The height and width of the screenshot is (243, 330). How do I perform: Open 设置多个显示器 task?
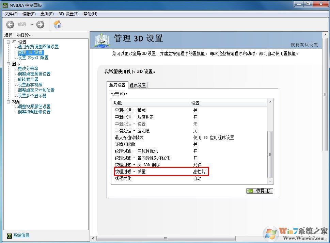(x=32, y=96)
